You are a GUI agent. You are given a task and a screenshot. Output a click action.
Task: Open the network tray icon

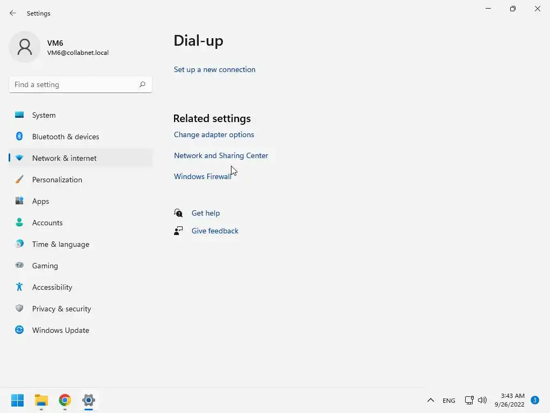[469, 400]
